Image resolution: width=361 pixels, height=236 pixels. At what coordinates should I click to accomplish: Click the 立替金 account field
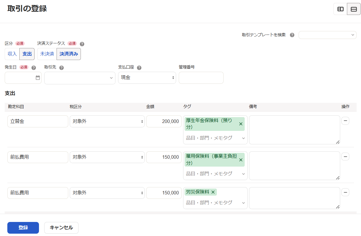(38, 121)
